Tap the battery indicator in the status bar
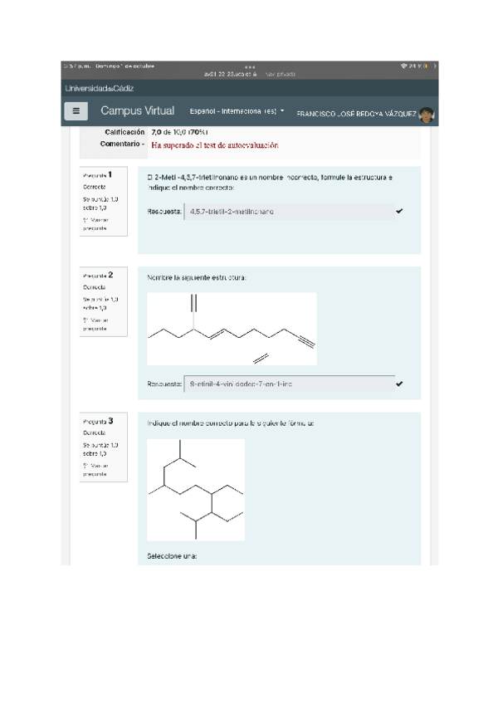 (430, 66)
